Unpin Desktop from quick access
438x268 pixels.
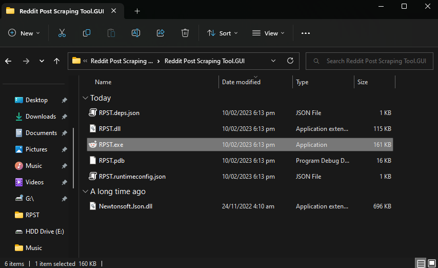click(64, 100)
